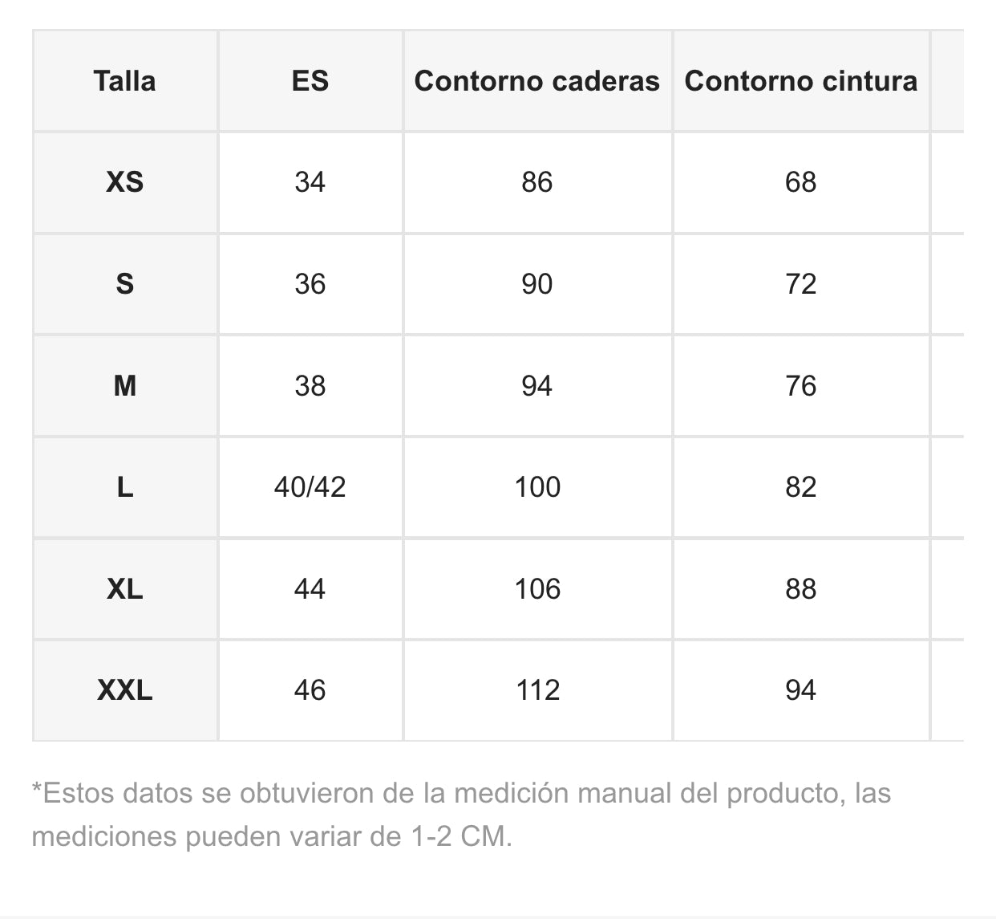This screenshot has height=919, width=996.
Task: Select the XL size row label
Action: (x=124, y=589)
